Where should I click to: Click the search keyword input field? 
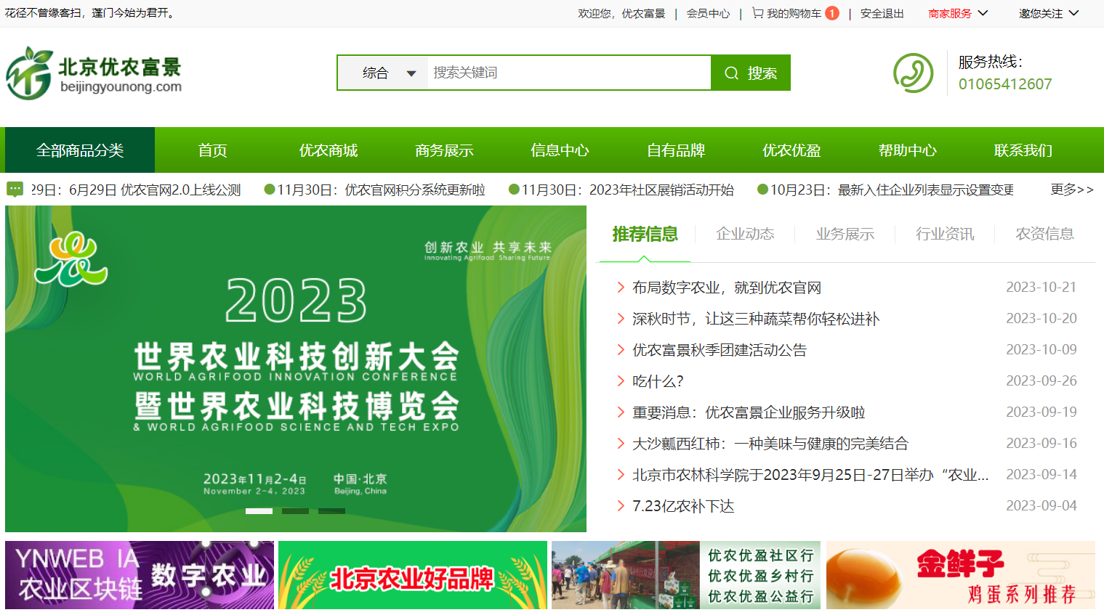tap(567, 73)
